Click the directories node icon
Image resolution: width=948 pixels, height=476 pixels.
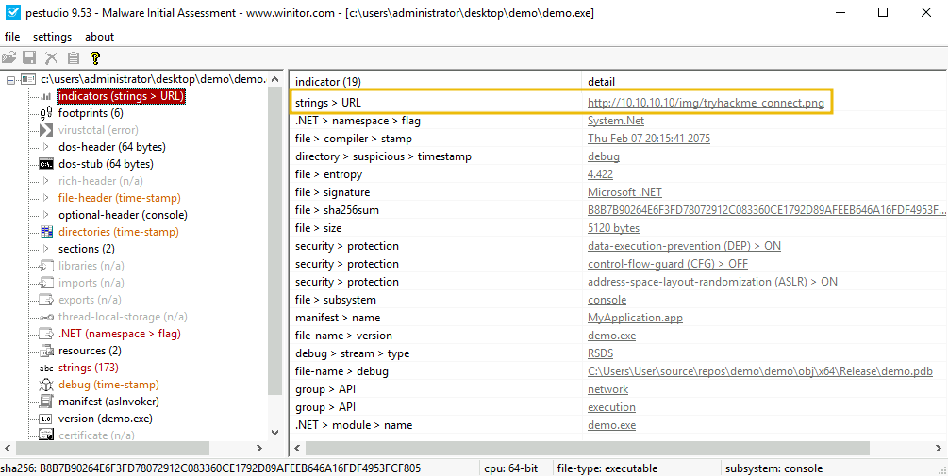pyautogui.click(x=46, y=232)
